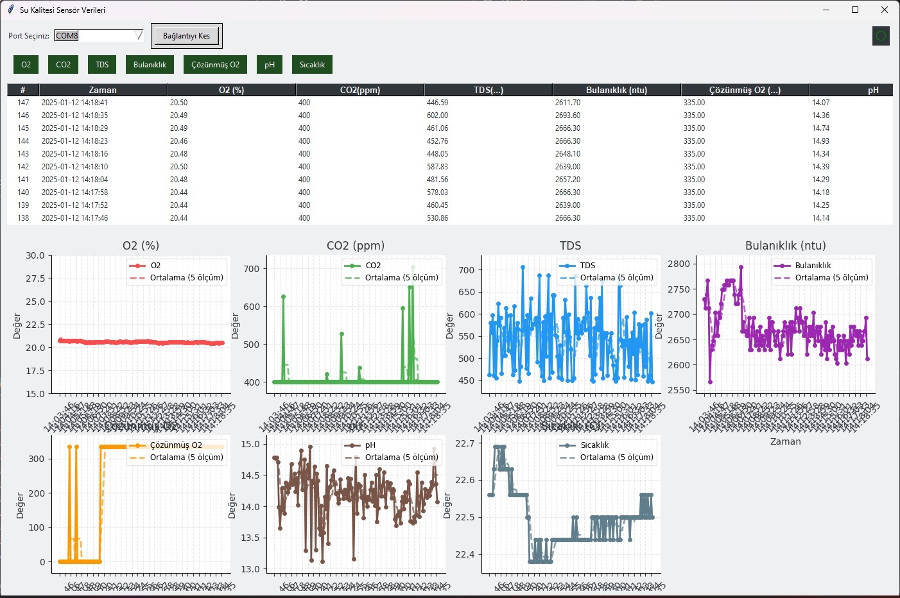Click the TDS chart title
This screenshot has height=598, width=900.
click(570, 245)
